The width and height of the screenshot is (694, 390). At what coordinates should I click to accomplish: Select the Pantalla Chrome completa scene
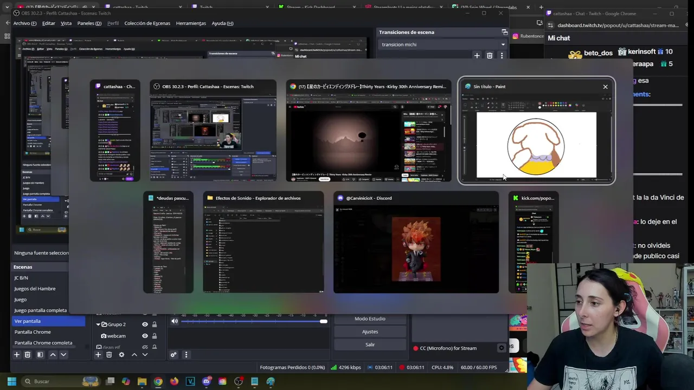[48, 343]
